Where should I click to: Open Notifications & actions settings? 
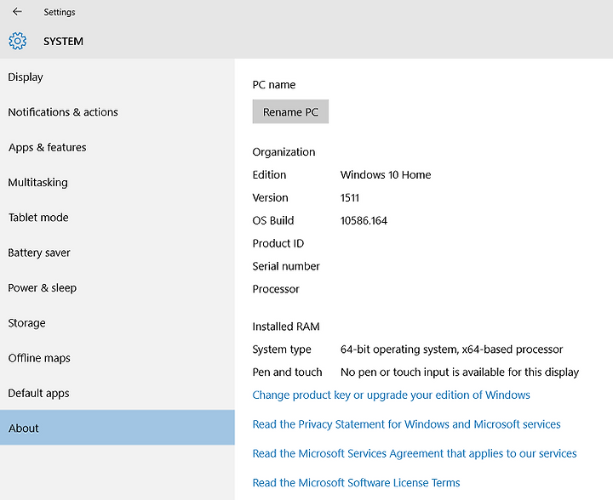(117, 112)
